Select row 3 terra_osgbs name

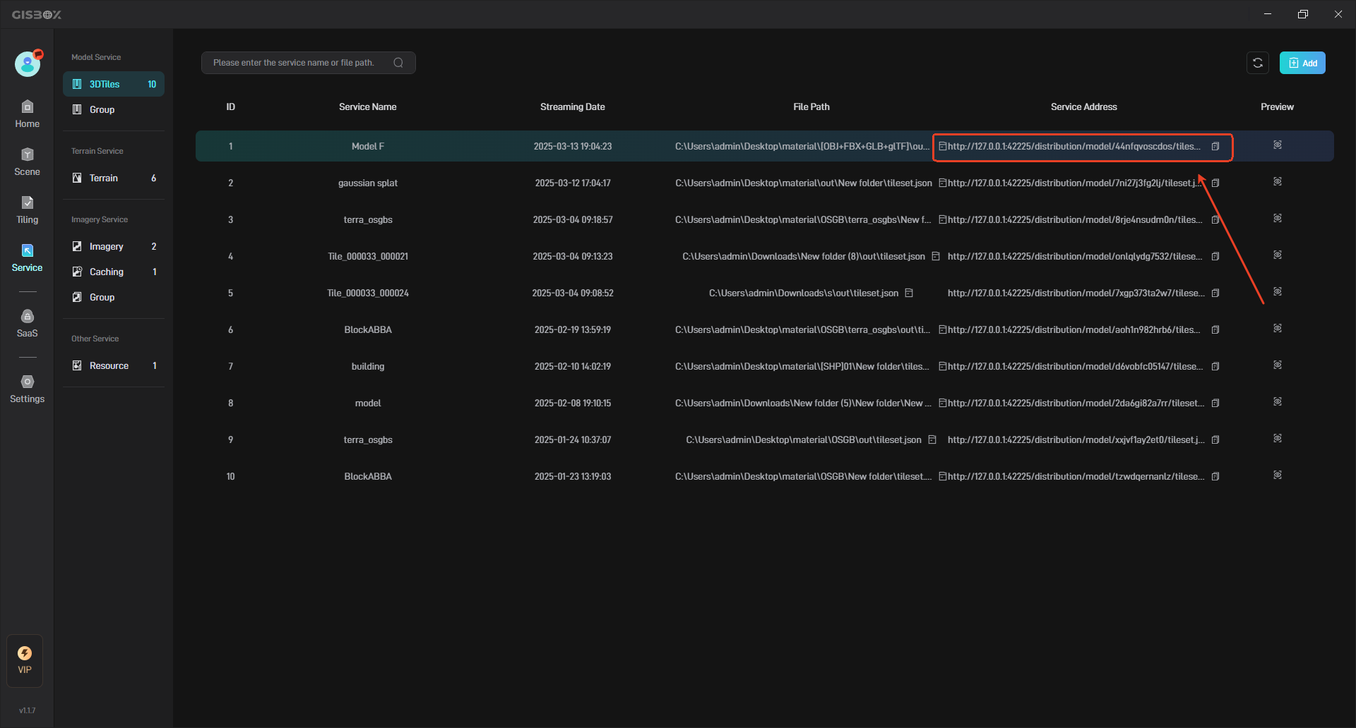tap(368, 219)
